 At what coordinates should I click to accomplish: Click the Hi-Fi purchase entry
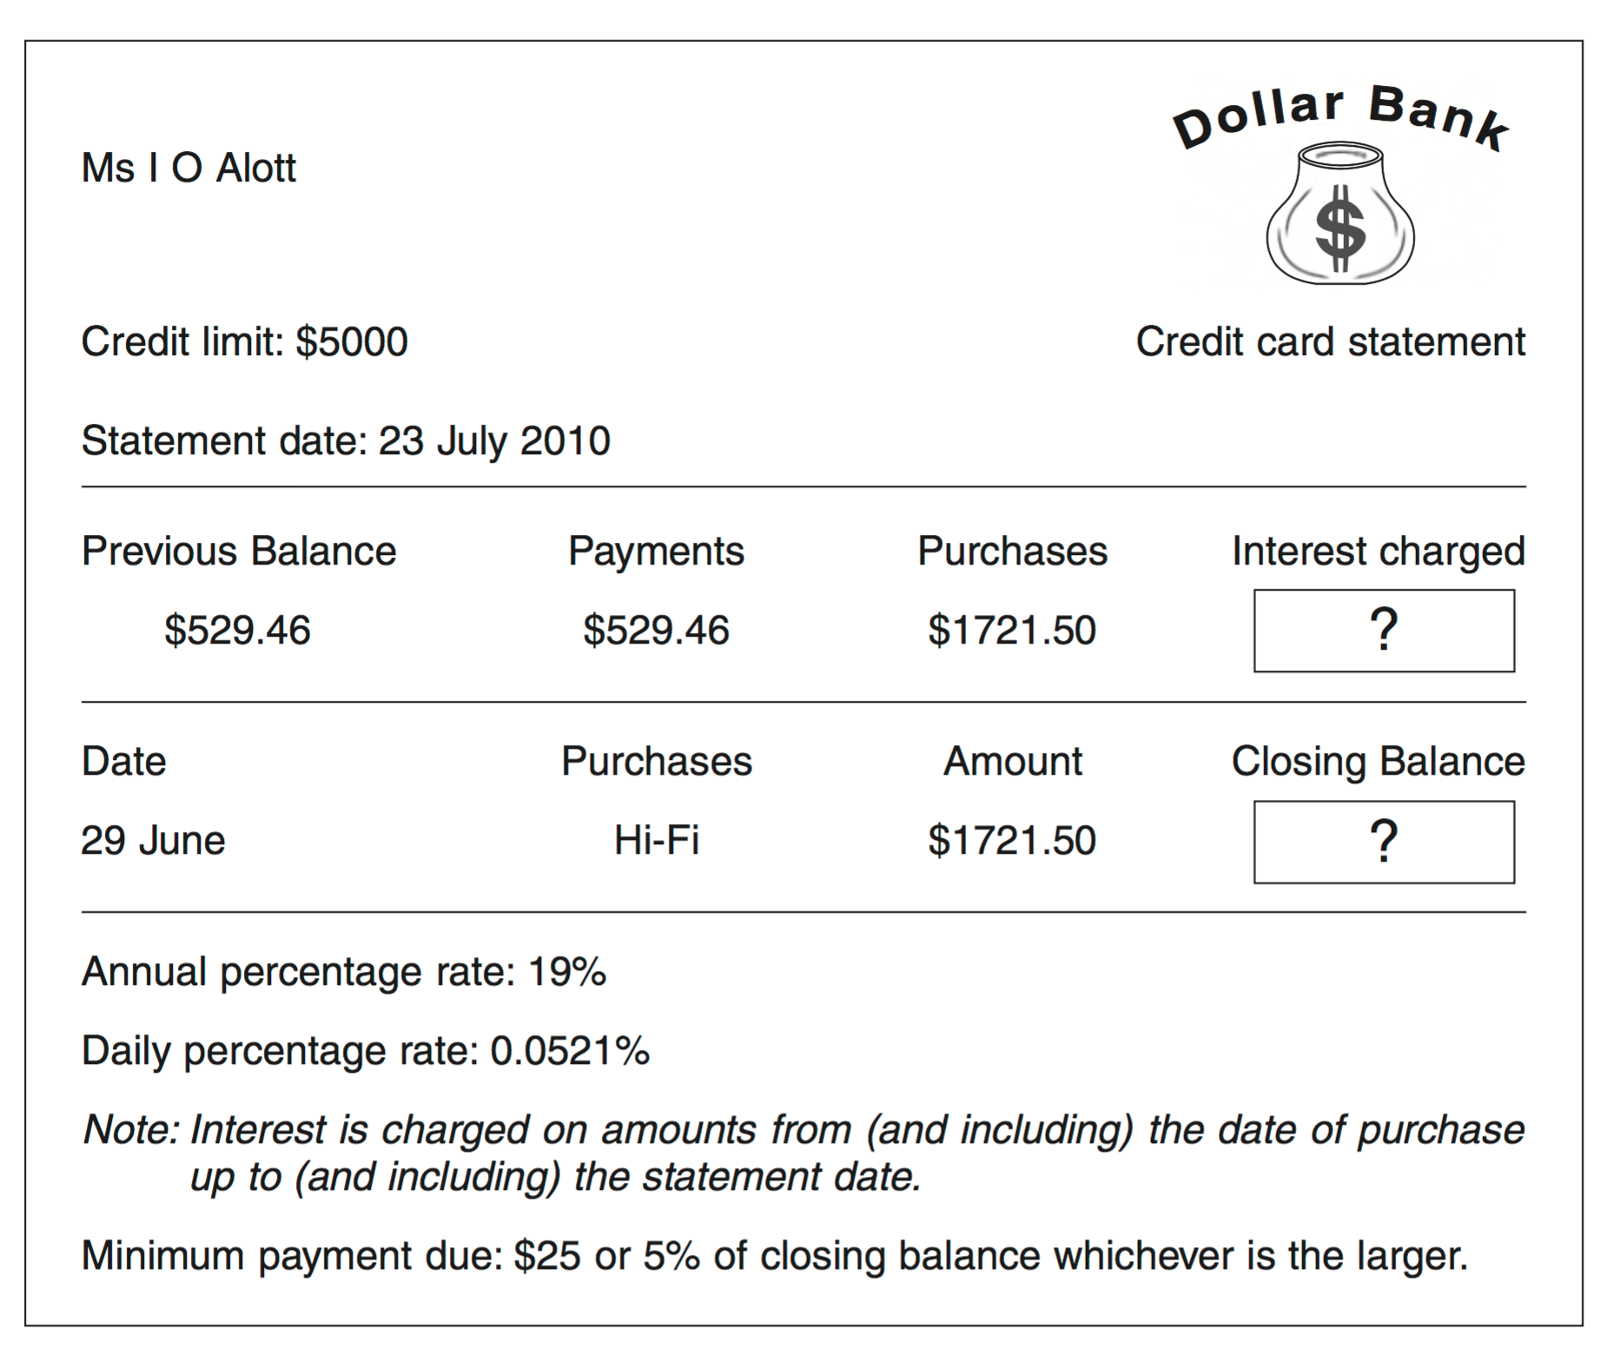(656, 840)
